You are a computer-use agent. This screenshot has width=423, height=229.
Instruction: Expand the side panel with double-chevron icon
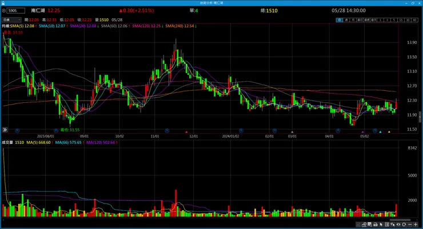(5, 130)
